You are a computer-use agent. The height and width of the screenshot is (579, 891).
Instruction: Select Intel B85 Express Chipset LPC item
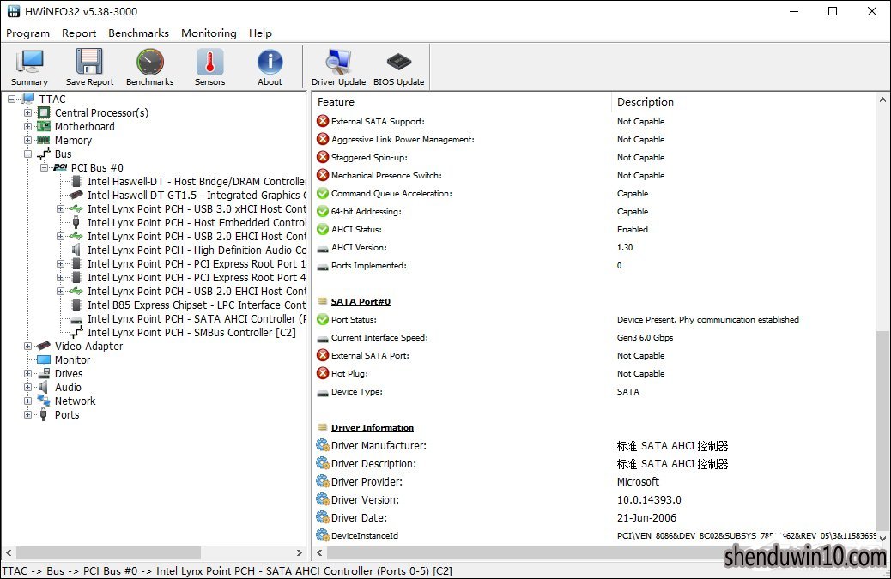pyautogui.click(x=197, y=305)
